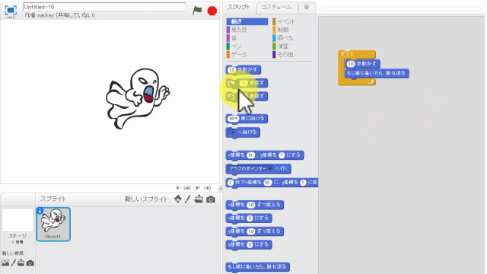The width and height of the screenshot is (487, 274).
Task: Click the y座標を10ずつ変える block
Action: pos(254,231)
